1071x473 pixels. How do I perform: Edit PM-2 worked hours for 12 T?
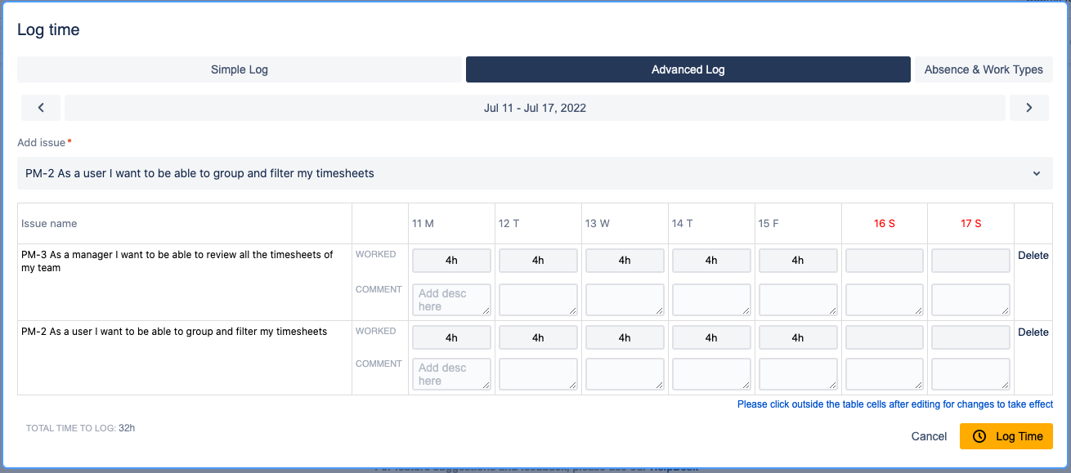538,337
